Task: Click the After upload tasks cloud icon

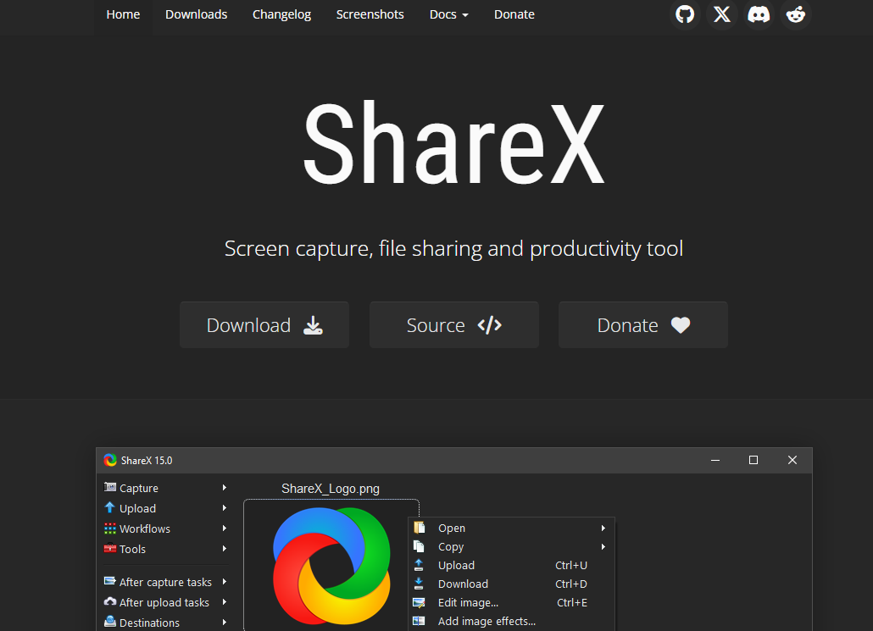Action: pos(110,601)
